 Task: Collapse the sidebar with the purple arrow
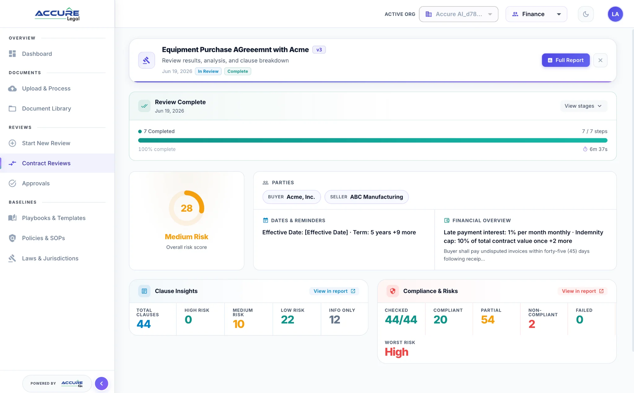(x=102, y=384)
